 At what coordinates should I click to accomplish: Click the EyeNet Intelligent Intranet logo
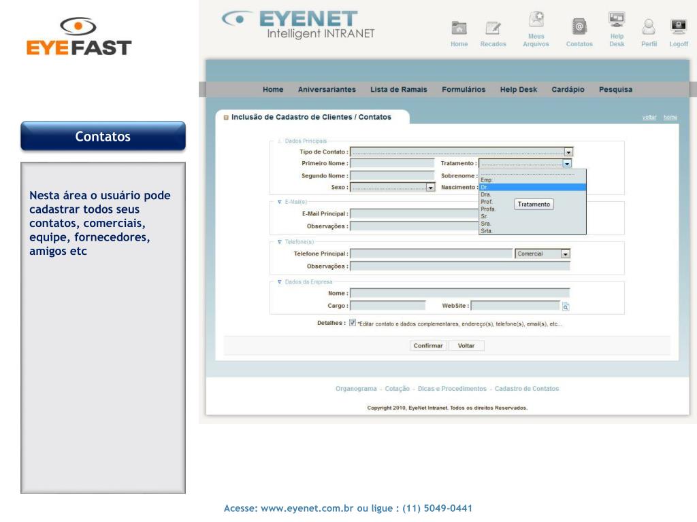coord(298,25)
